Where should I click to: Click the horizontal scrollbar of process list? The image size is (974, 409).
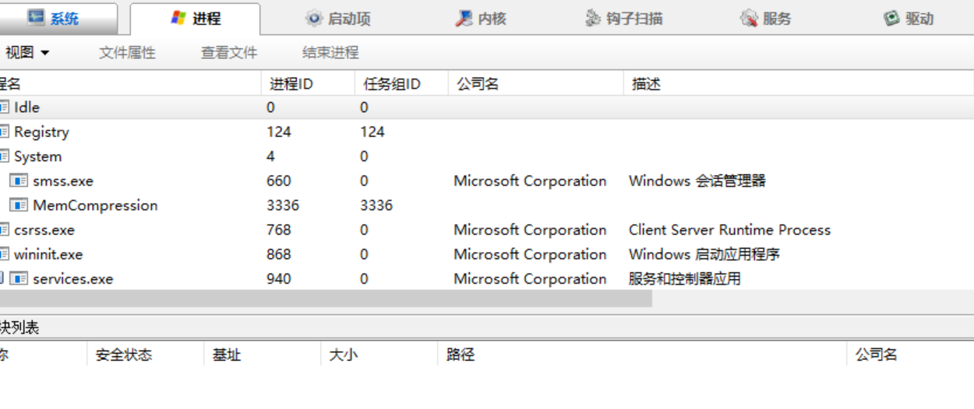click(326, 299)
